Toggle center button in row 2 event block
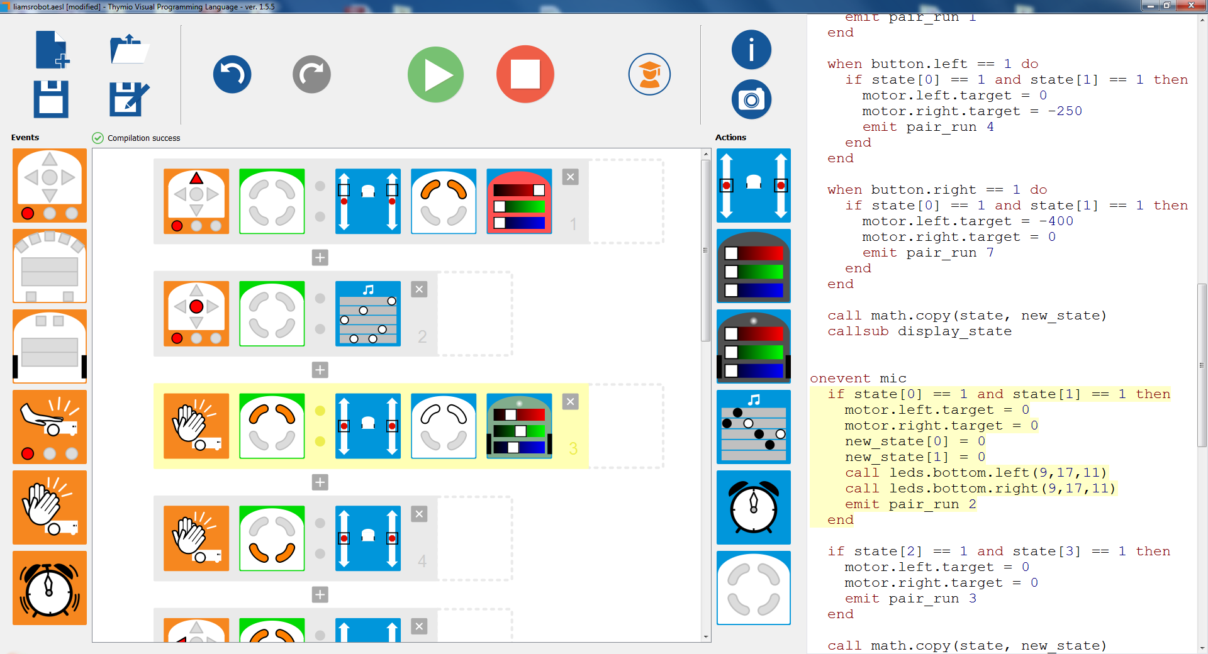Viewport: 1208px width, 654px height. click(x=196, y=306)
